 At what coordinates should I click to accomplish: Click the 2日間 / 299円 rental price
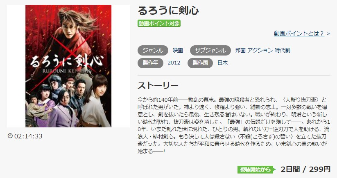[x=305, y=169]
